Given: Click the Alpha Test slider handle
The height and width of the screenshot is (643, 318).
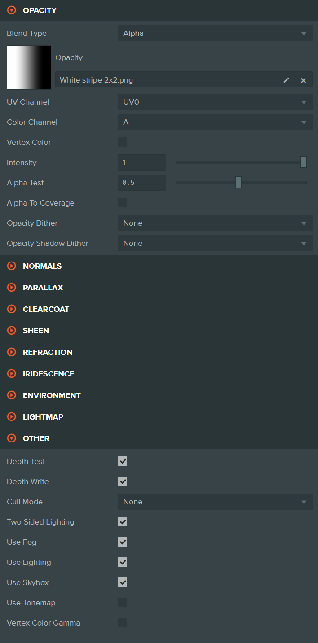Looking at the screenshot, I should pyautogui.click(x=238, y=182).
